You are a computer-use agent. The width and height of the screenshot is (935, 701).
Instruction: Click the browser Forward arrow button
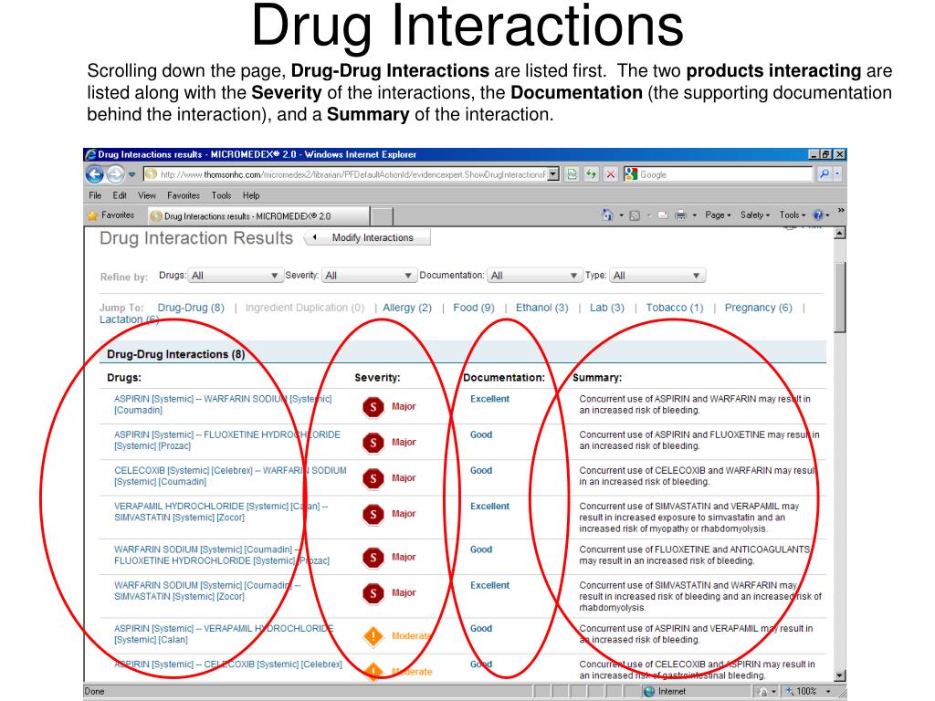click(116, 174)
